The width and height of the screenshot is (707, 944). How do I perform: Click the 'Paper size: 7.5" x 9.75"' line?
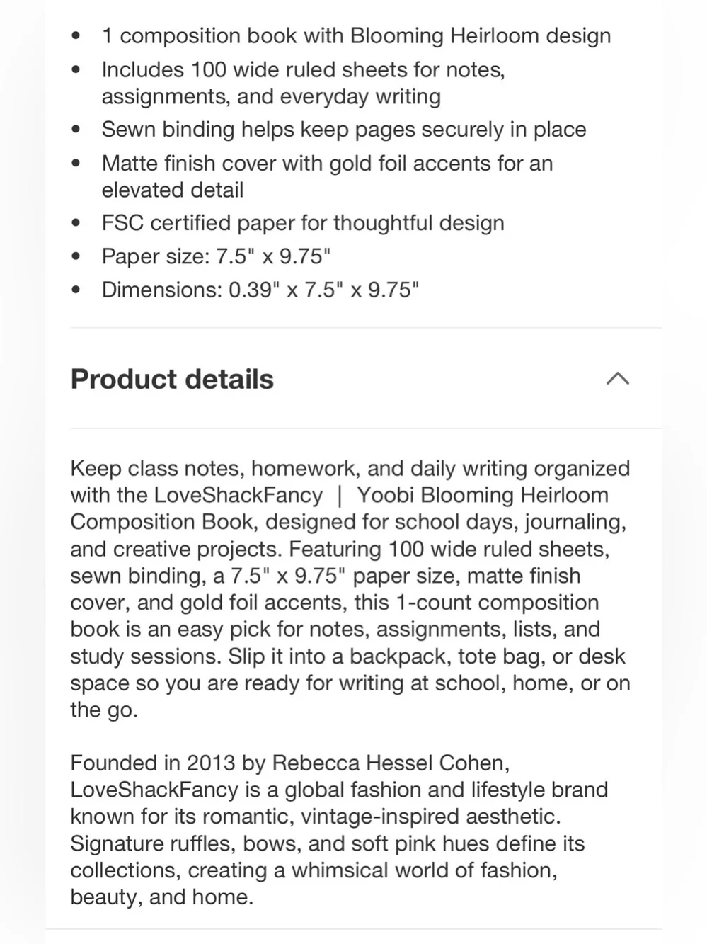point(216,256)
